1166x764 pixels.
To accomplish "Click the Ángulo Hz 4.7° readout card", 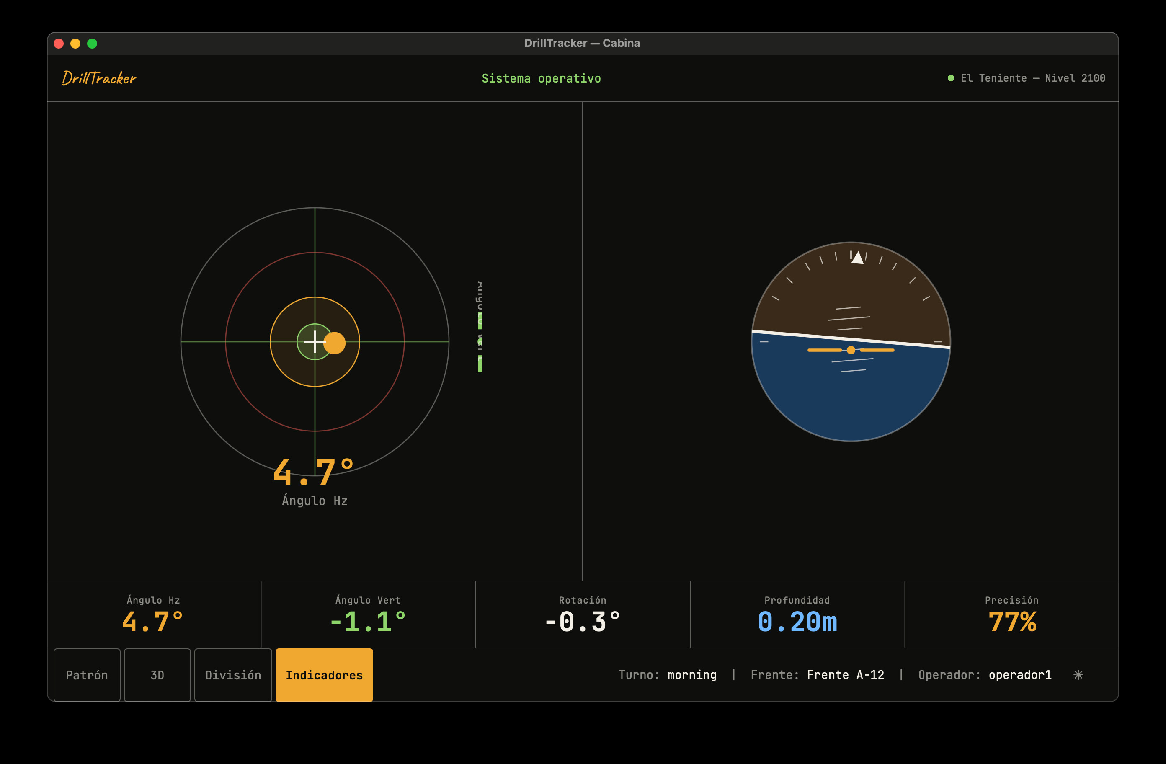I will pos(154,614).
